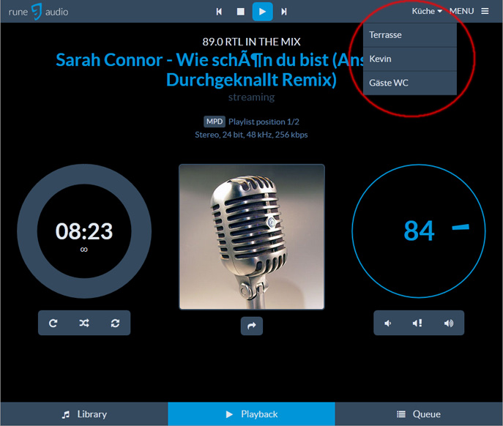
Task: Click the 'Playlist position 1/2' text
Action: [264, 122]
